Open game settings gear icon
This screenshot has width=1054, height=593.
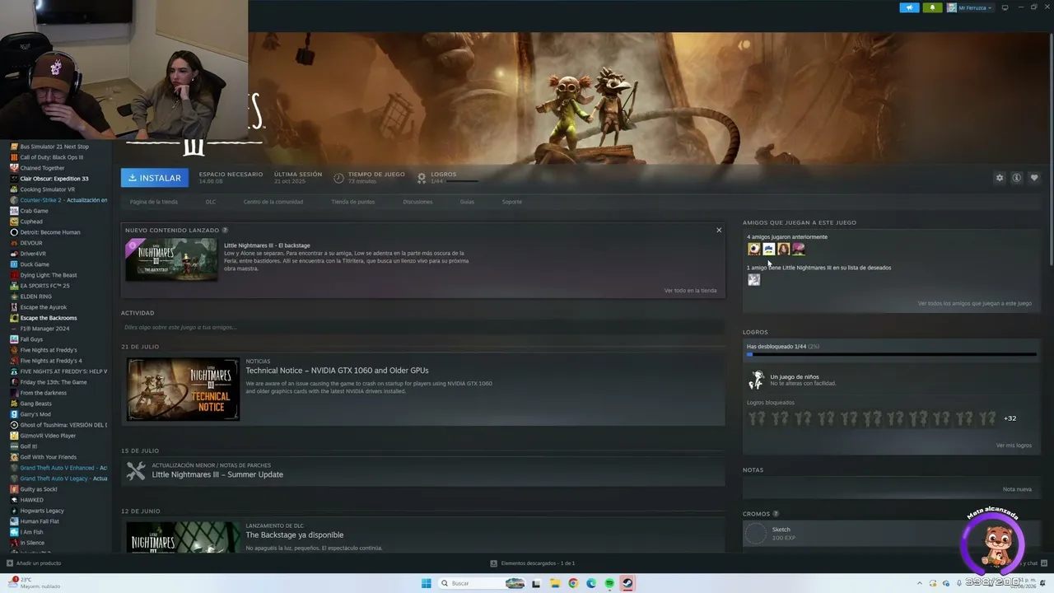(1000, 178)
